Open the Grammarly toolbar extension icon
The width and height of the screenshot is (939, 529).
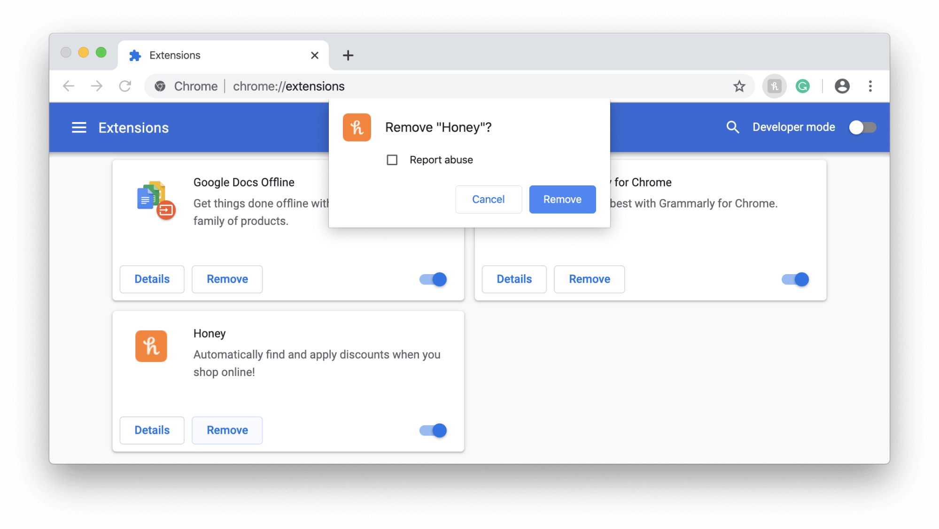point(802,86)
